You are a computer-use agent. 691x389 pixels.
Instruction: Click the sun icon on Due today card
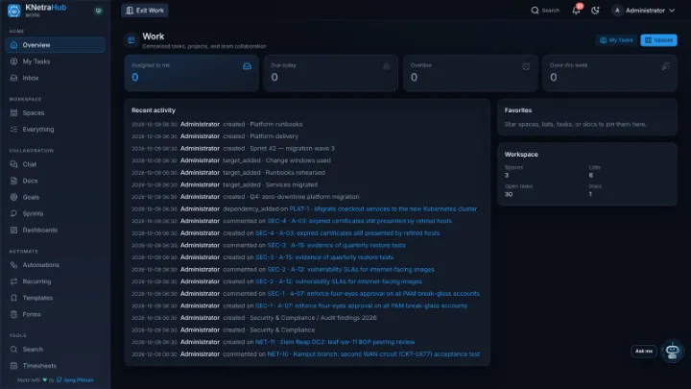click(x=387, y=66)
